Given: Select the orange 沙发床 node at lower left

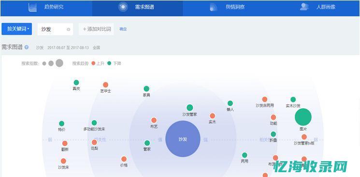Looking at the screenshot, I should (x=63, y=161).
